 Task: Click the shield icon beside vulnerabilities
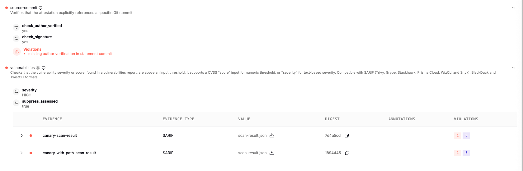tap(44, 68)
